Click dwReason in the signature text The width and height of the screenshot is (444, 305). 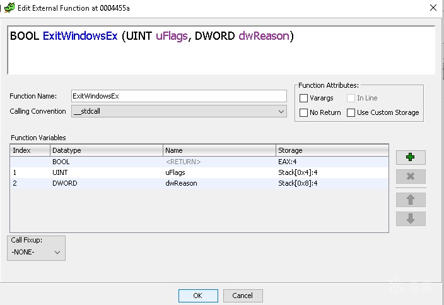tap(264, 36)
